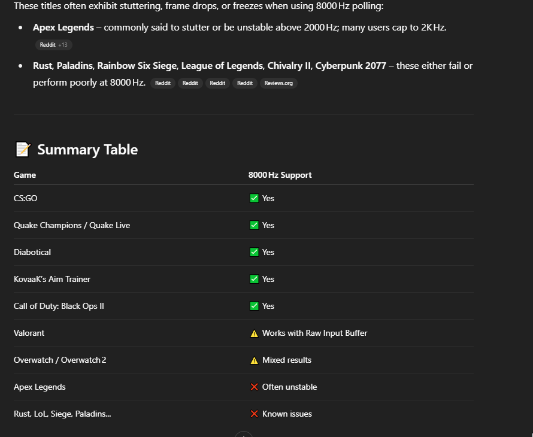Select the yellow warning icon in the Valorant row

point(254,333)
